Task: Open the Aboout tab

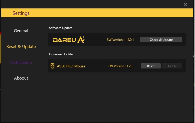Action: pos(21,78)
